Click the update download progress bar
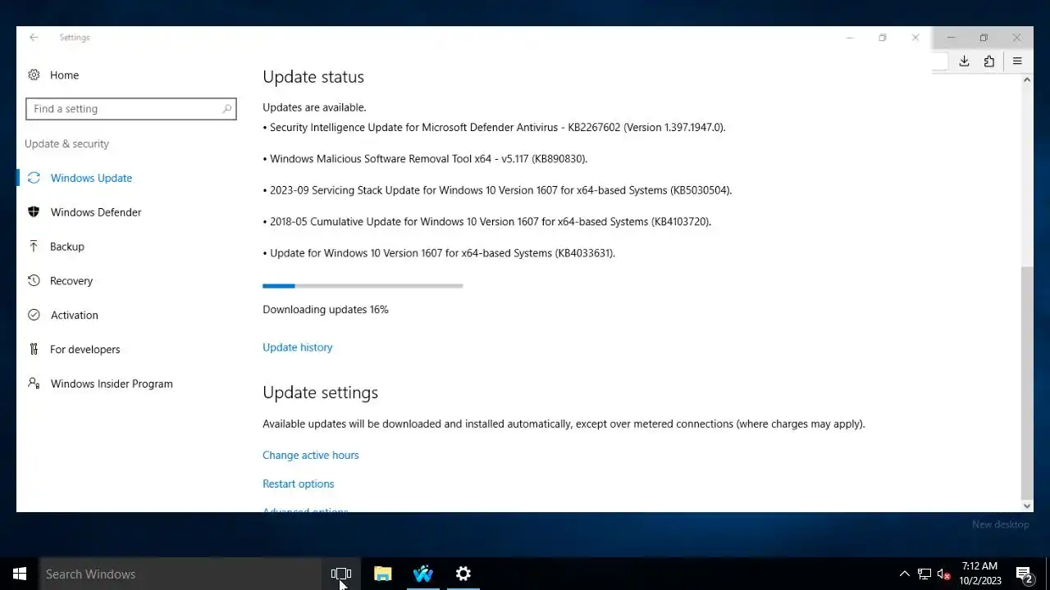This screenshot has width=1050, height=590. pyautogui.click(x=363, y=286)
